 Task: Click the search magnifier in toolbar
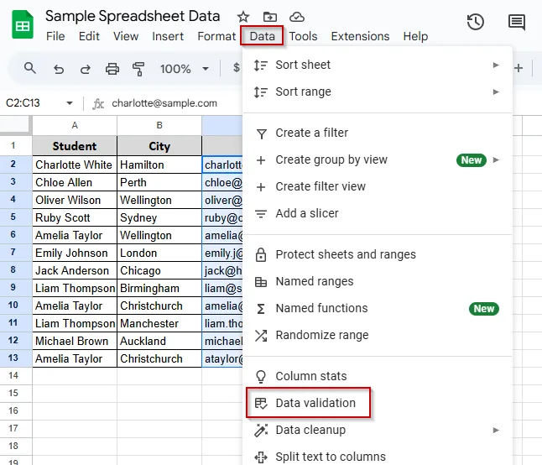pyautogui.click(x=30, y=68)
